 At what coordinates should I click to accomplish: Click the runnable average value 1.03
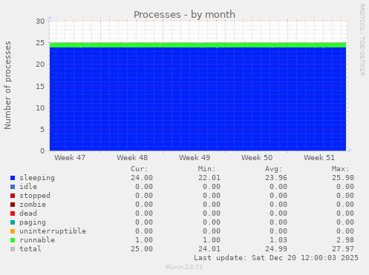278,240
